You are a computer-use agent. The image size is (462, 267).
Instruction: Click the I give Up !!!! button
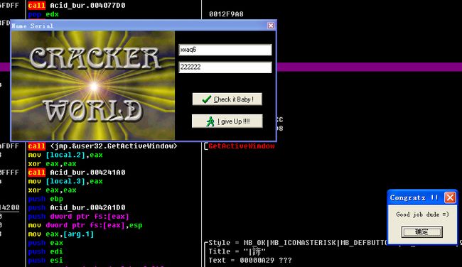227,121
